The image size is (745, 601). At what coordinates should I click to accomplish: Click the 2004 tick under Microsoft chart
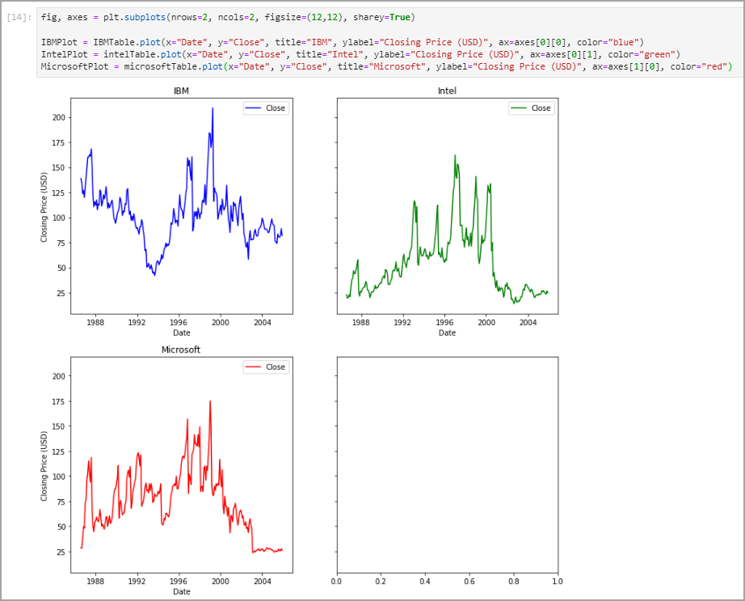[x=263, y=581]
